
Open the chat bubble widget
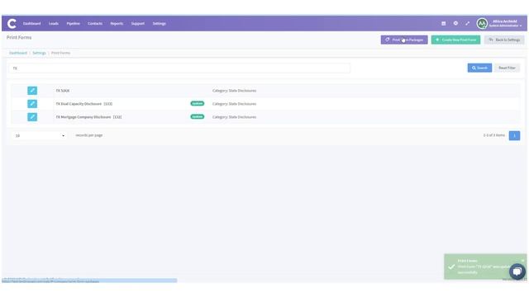[x=517, y=271]
